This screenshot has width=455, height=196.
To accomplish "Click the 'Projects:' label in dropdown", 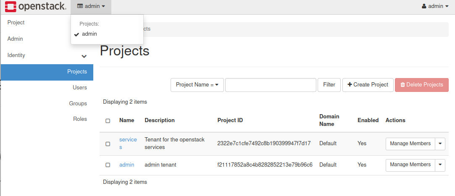I will pos(89,24).
